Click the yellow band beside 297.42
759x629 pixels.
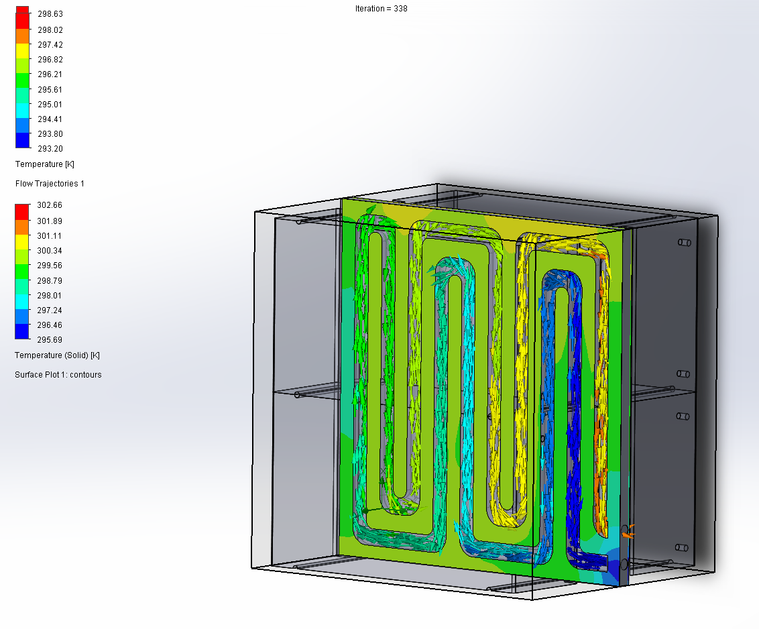22,50
